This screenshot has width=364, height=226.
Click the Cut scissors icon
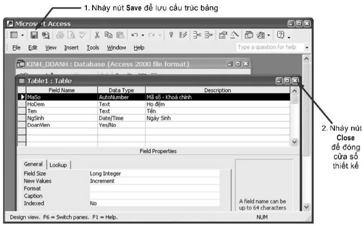97,35
